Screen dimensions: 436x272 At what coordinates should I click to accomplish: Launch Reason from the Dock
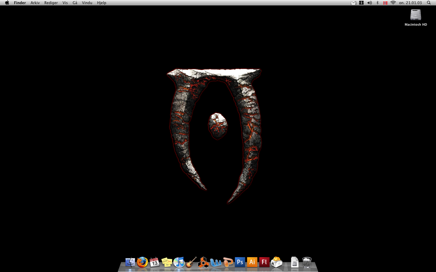point(203,262)
